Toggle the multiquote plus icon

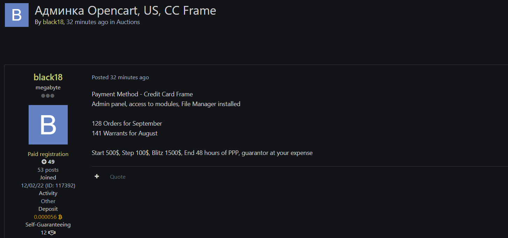[97, 177]
